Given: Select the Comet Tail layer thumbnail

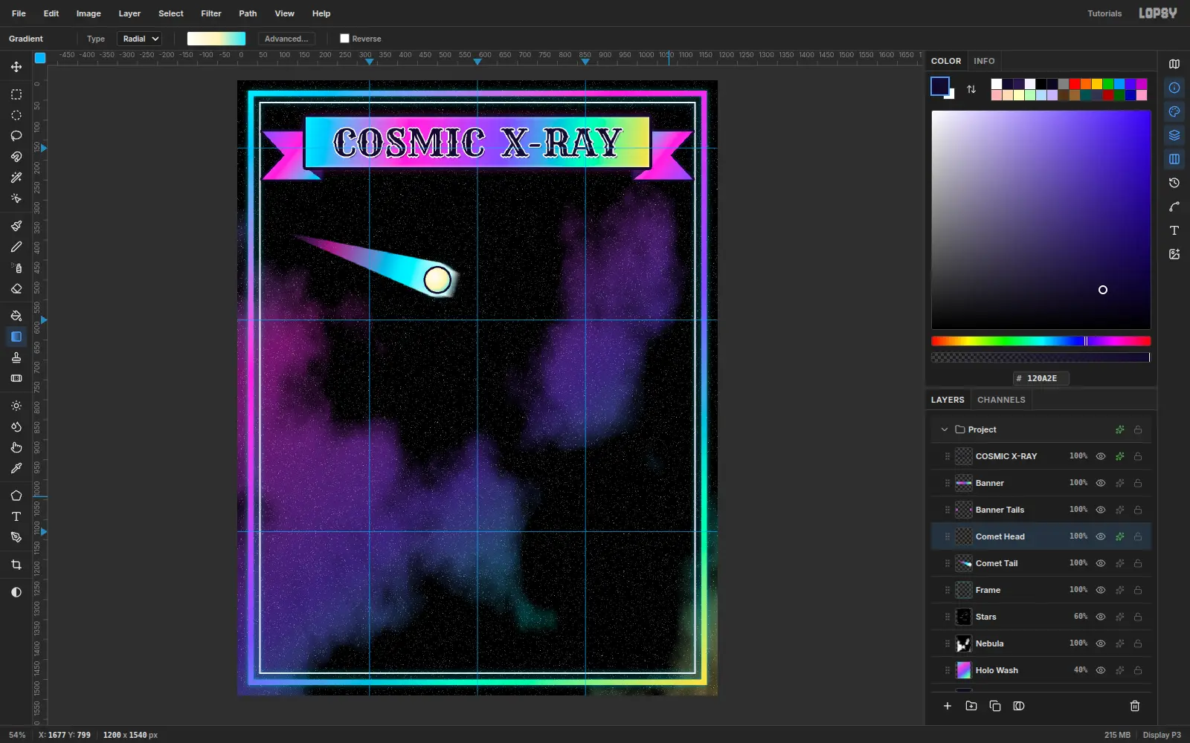Looking at the screenshot, I should (964, 563).
